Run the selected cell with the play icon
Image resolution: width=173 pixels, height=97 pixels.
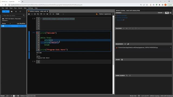coord(44,14)
